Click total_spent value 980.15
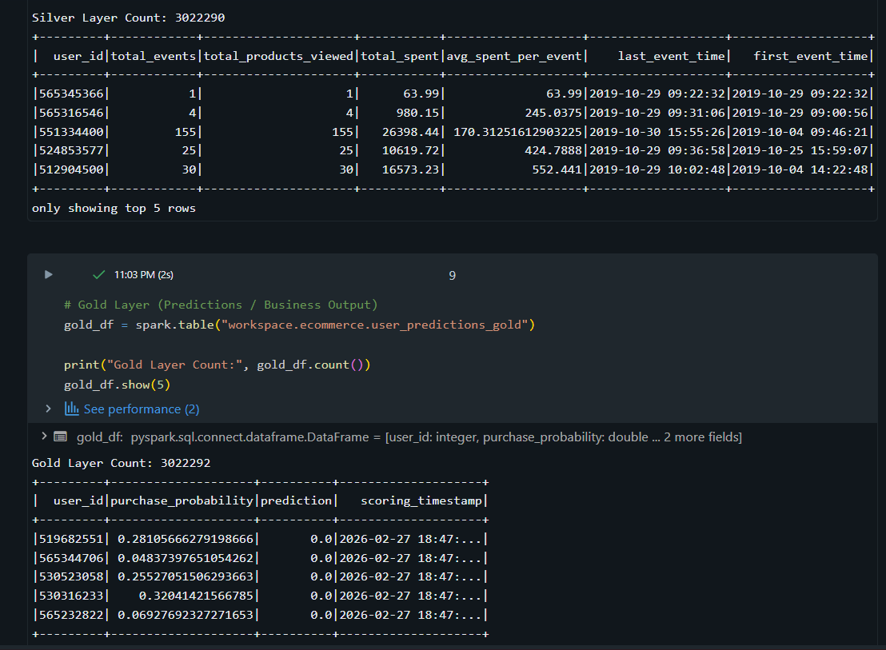This screenshot has width=886, height=650. click(x=417, y=113)
